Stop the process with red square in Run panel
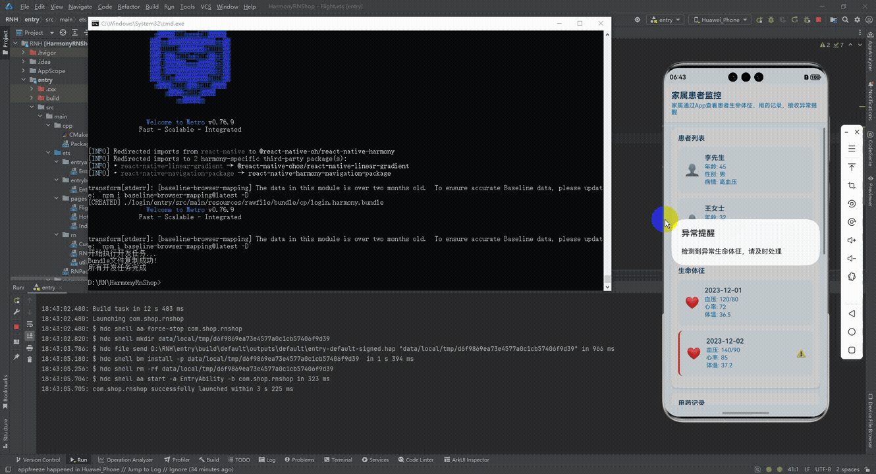The width and height of the screenshot is (876, 474). 16,327
